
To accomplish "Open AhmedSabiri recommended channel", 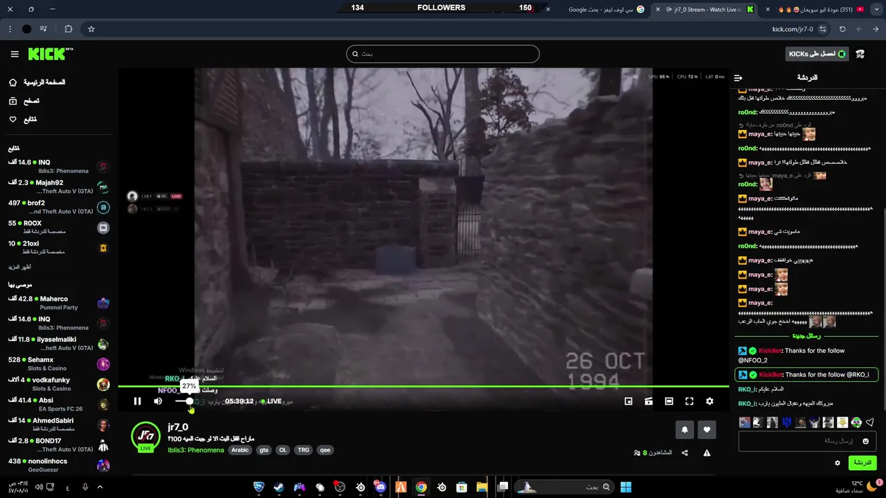I will 59,425.
